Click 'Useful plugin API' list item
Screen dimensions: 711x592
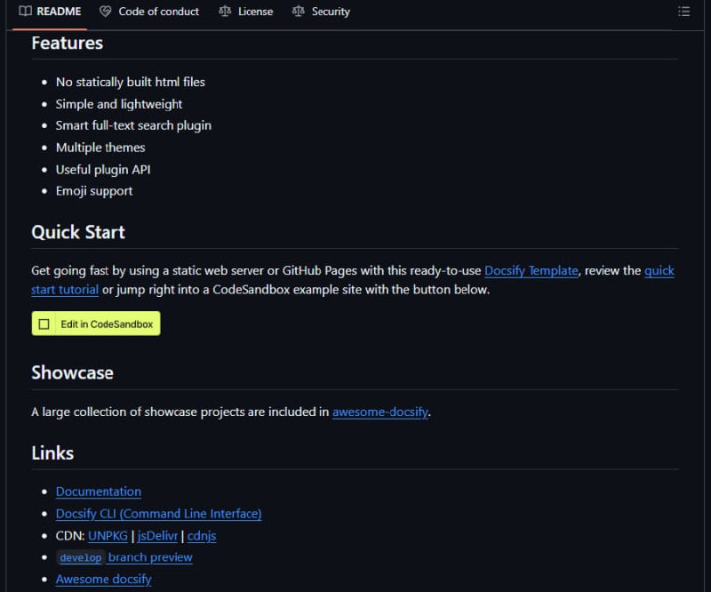[x=103, y=170]
